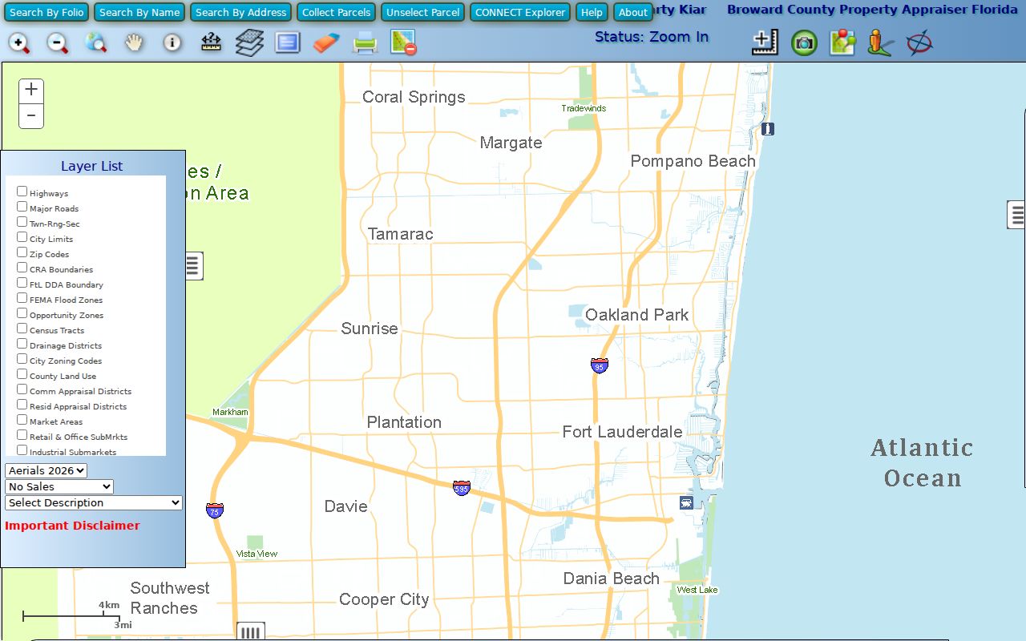Open the Aerials 2026 dropdown
The width and height of the screenshot is (1026, 641).
click(x=46, y=471)
